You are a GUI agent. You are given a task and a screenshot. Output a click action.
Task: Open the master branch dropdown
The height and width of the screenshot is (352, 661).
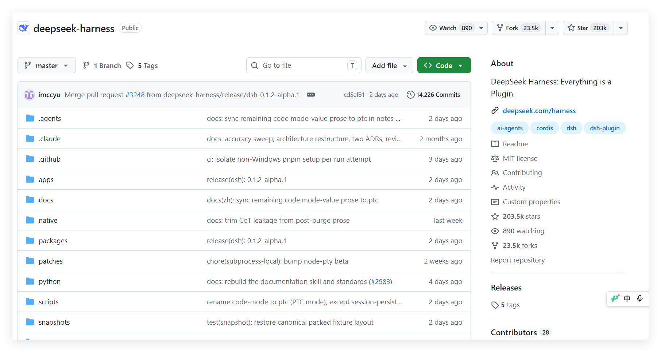(x=47, y=66)
